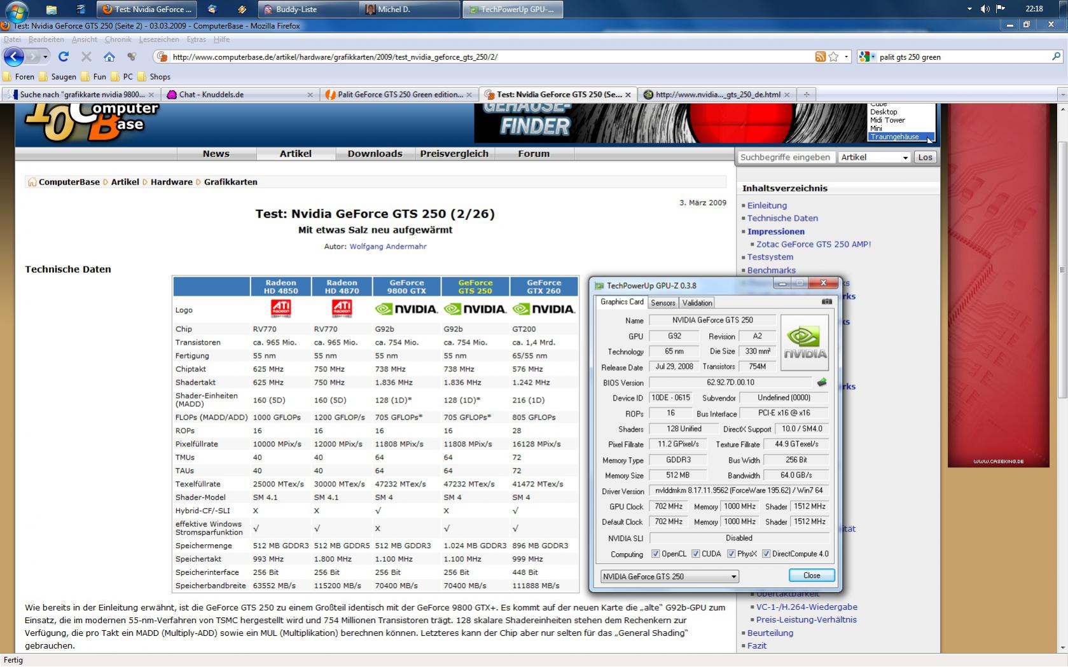Click ComputerBase home icon in breadcrumb
The image size is (1068, 667).
coord(32,182)
